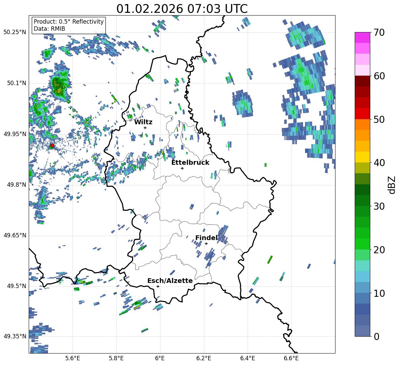Click the Product: 0.5° Reflectivity text
400x365 pixels.
pos(69,21)
